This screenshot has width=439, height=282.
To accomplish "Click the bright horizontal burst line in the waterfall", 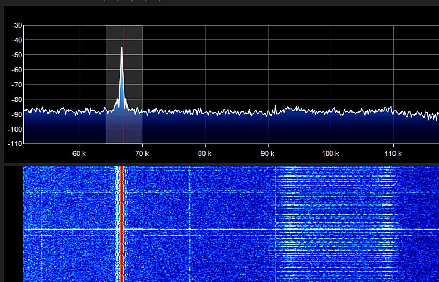I will pyautogui.click(x=231, y=229).
